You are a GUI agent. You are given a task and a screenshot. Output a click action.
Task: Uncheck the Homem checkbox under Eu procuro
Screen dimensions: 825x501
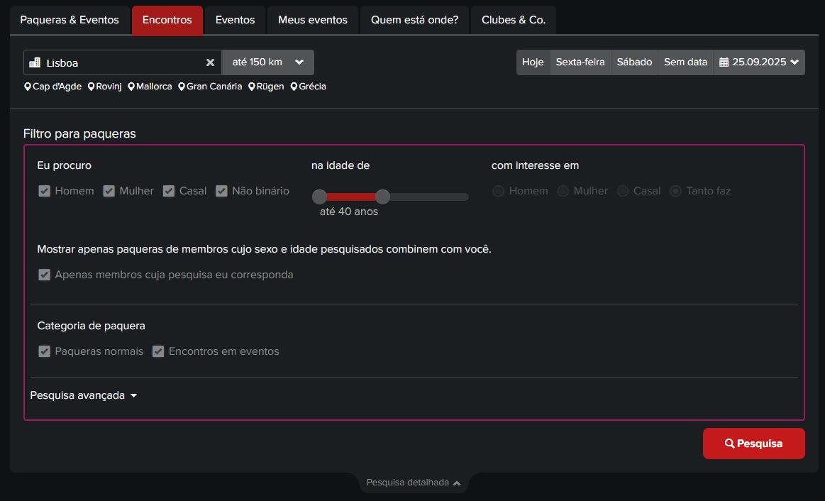(x=44, y=191)
